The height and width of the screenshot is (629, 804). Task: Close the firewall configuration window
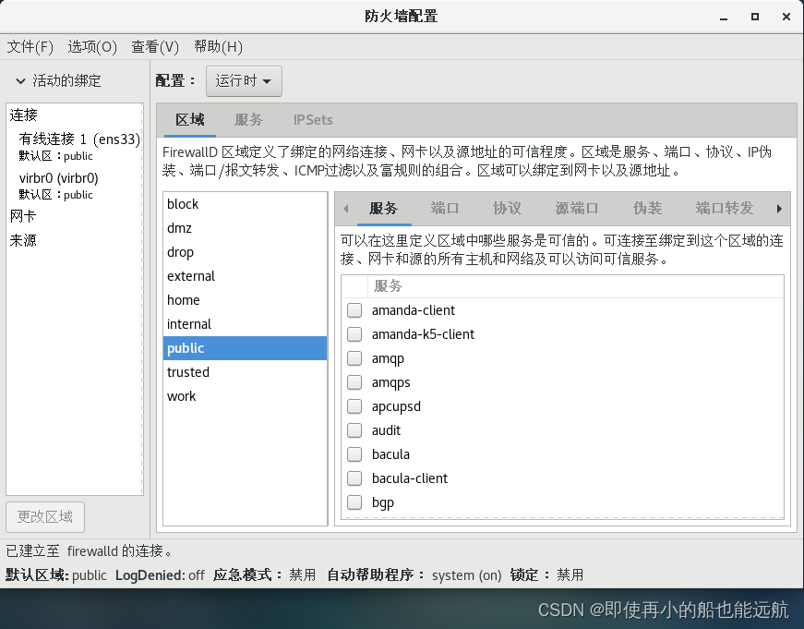coord(786,17)
